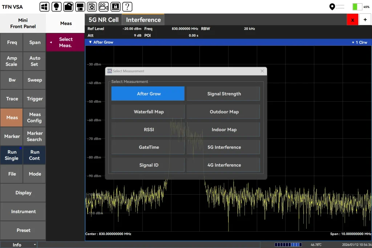Select Waterfall Map measurement

pyautogui.click(x=148, y=111)
